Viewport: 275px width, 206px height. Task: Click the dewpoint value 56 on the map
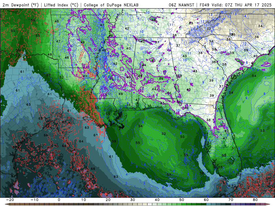33,20
